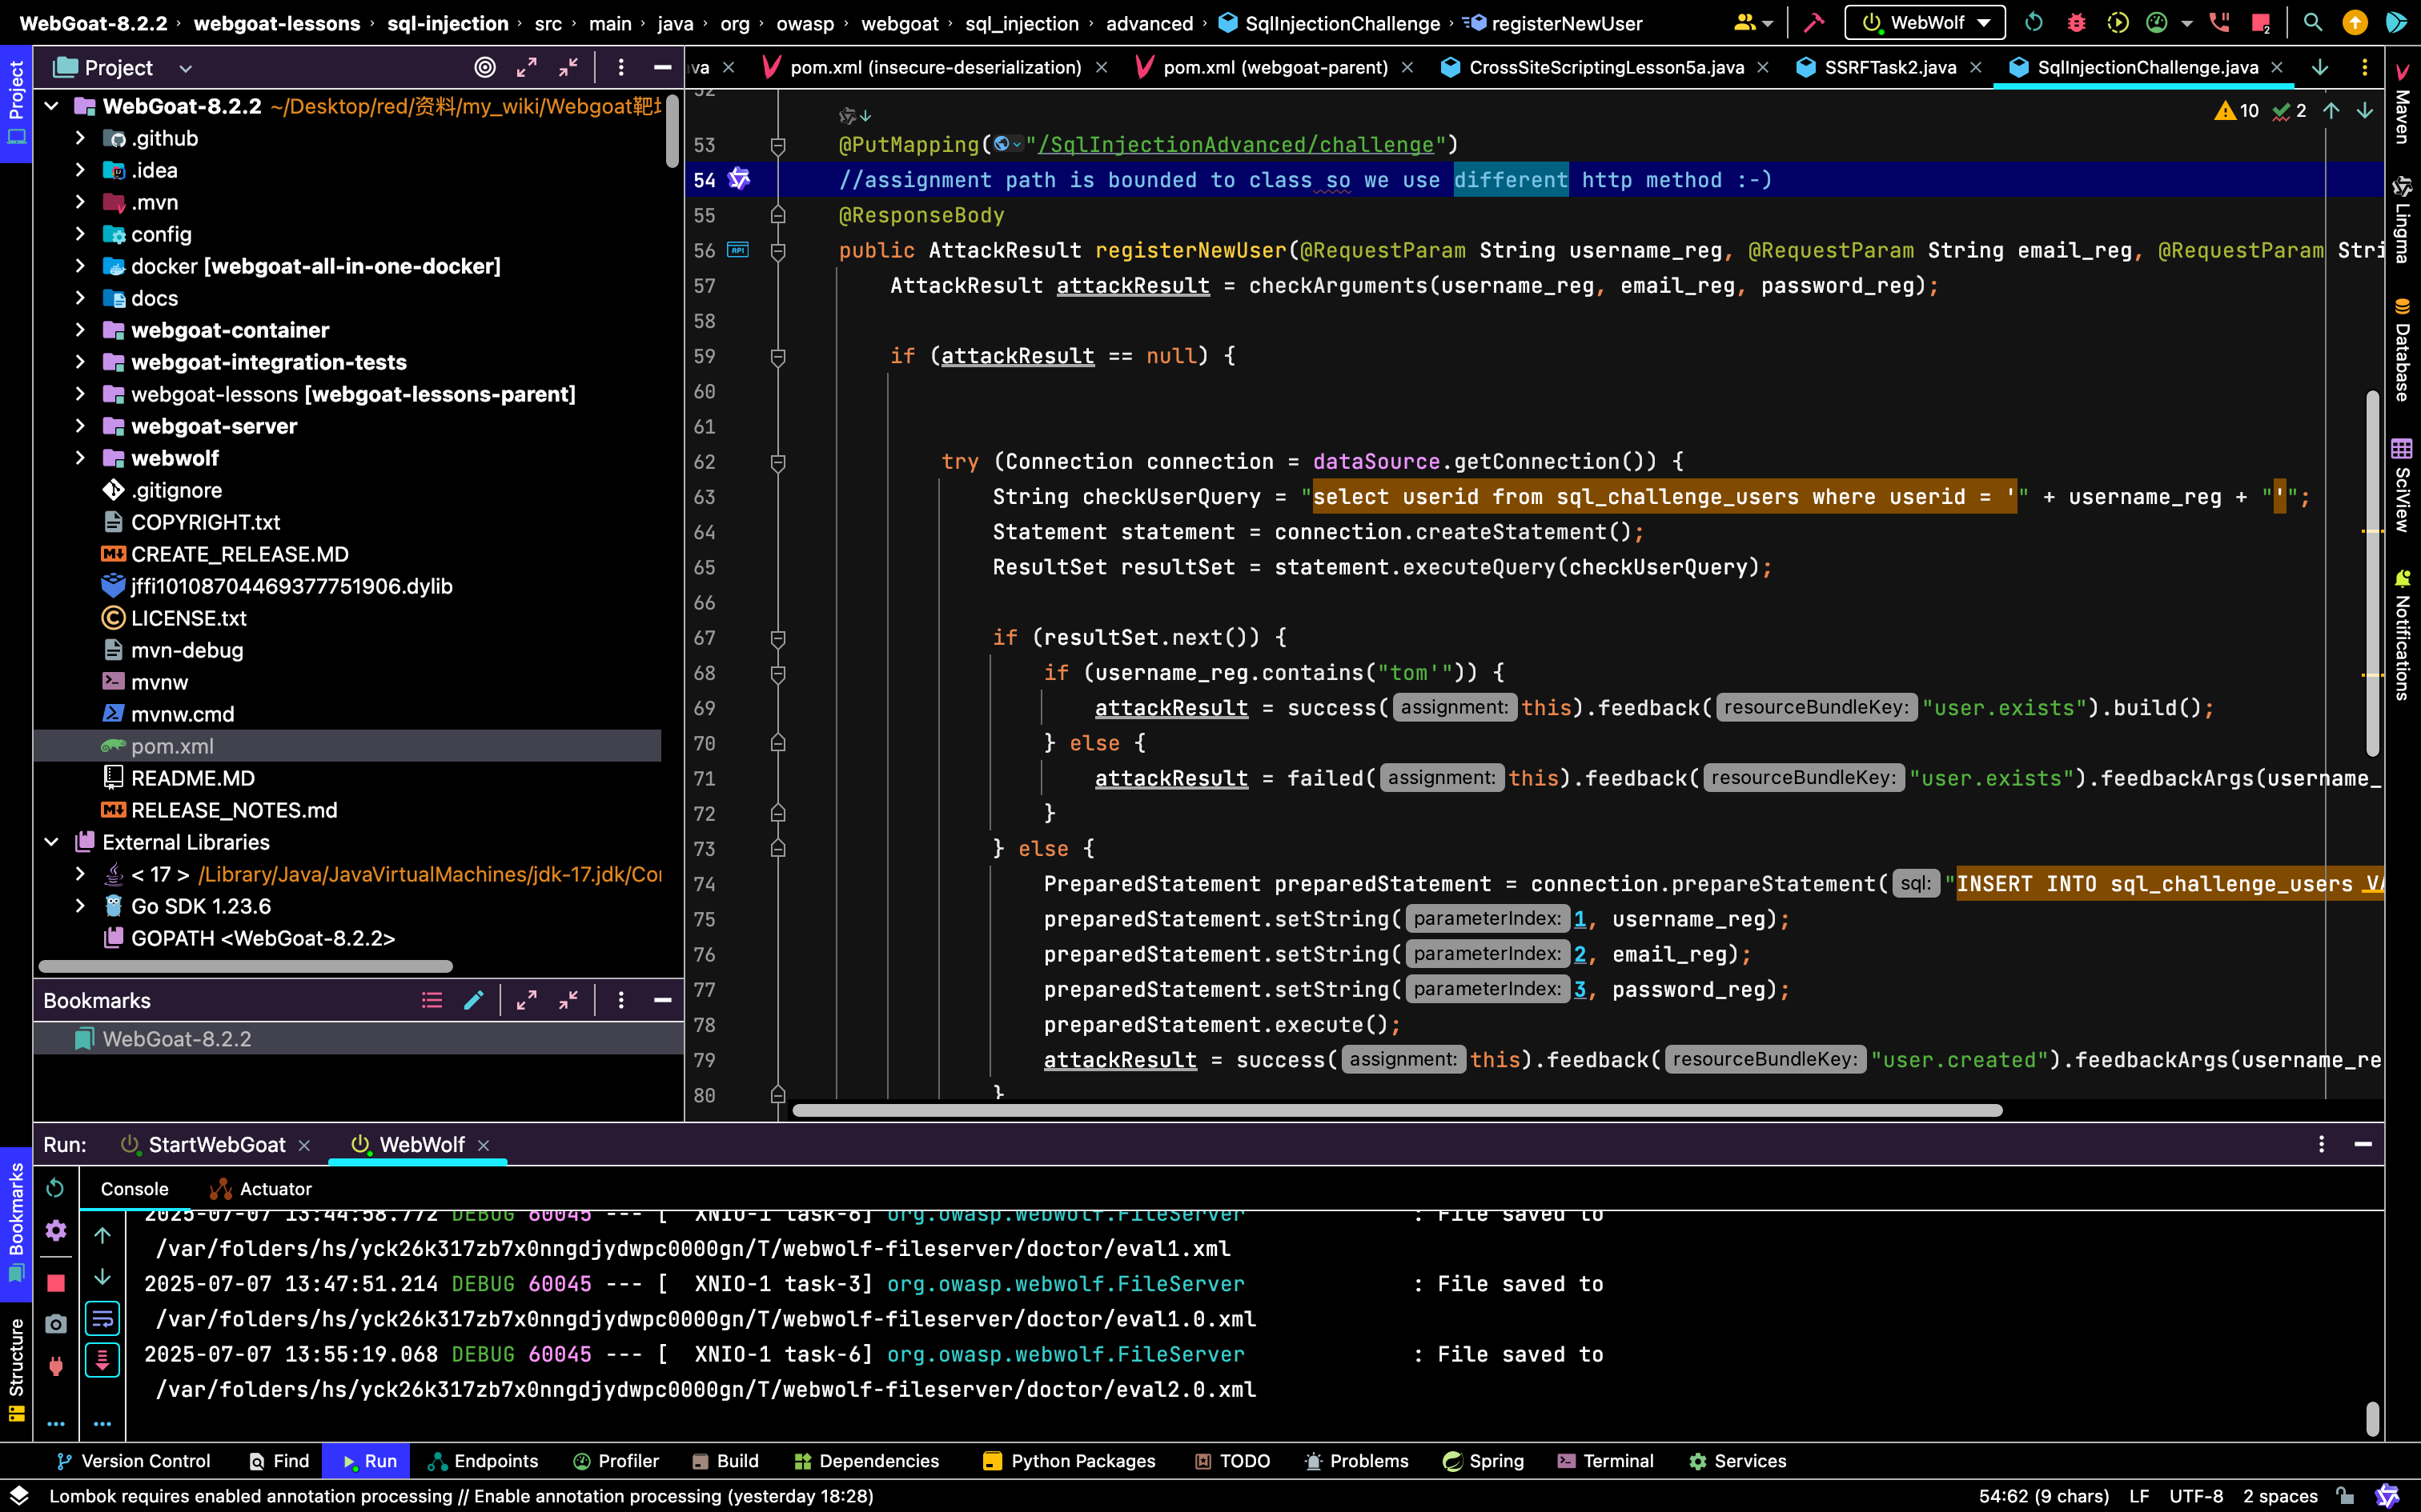Switch to SSRFTask2.java editor tab

[1889, 67]
